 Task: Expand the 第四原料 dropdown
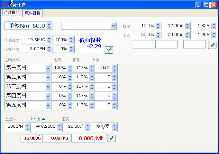[48, 96]
